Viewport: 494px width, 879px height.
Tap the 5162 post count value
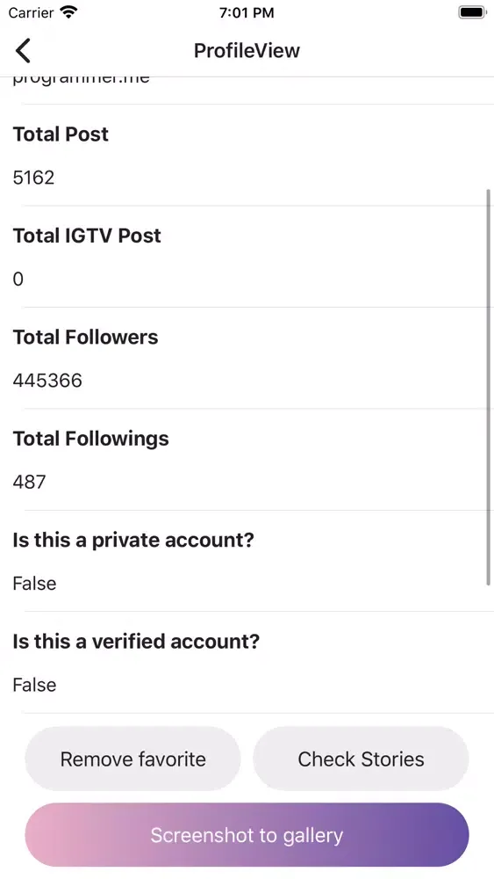33,178
